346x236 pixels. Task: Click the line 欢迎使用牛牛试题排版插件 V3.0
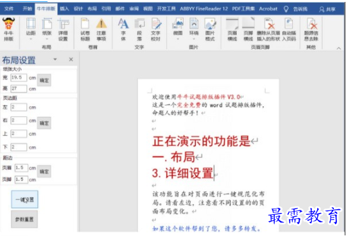tap(196, 97)
